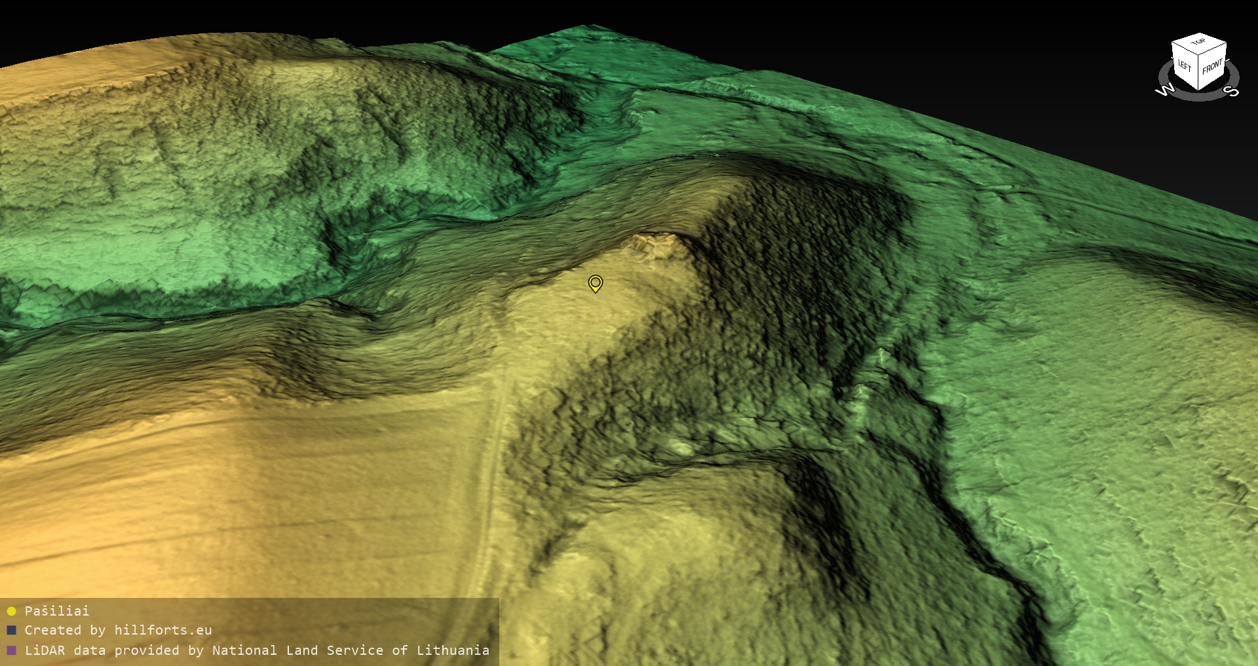Click the cube edge between TOP and LEFT
This screenshot has width=1258, height=666.
(1185, 49)
